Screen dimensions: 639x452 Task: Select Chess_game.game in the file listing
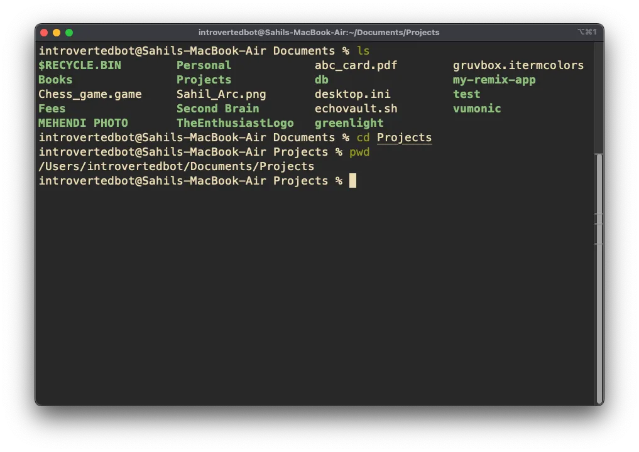[90, 94]
